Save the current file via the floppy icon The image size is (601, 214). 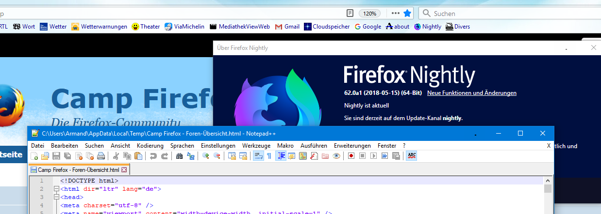pos(56,156)
